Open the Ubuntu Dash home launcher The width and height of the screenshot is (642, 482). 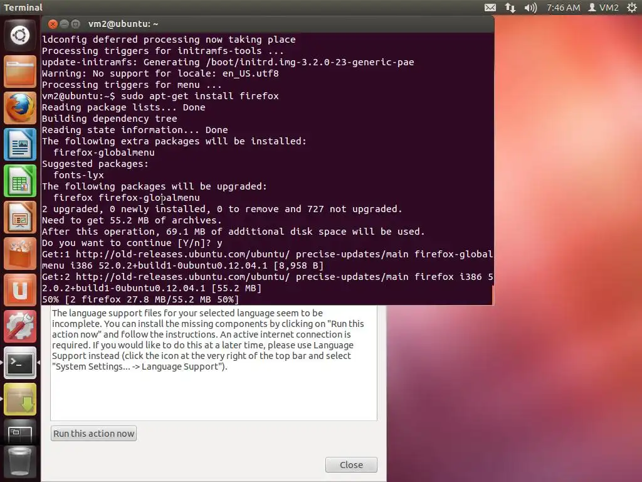coord(20,35)
